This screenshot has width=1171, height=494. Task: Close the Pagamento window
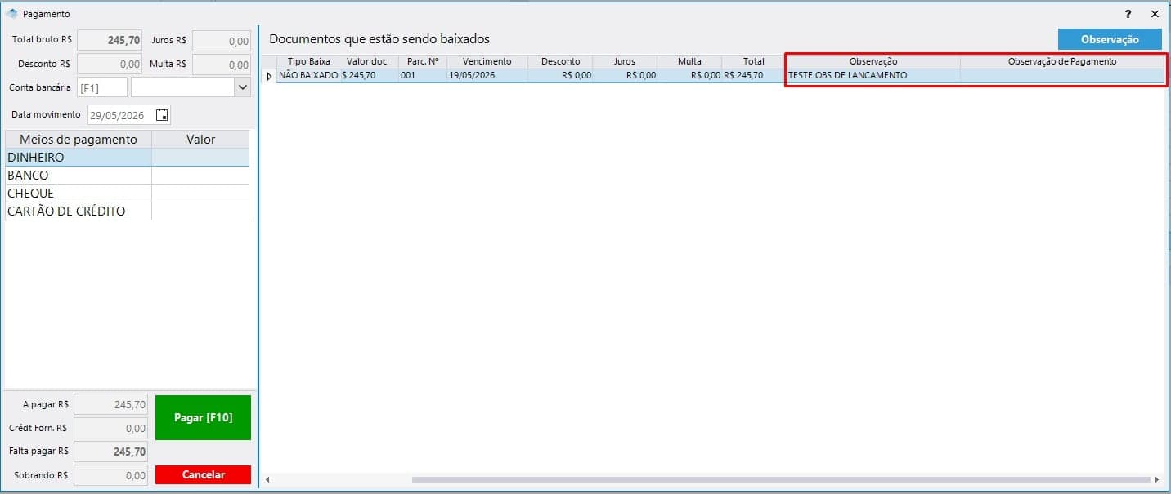[1155, 14]
